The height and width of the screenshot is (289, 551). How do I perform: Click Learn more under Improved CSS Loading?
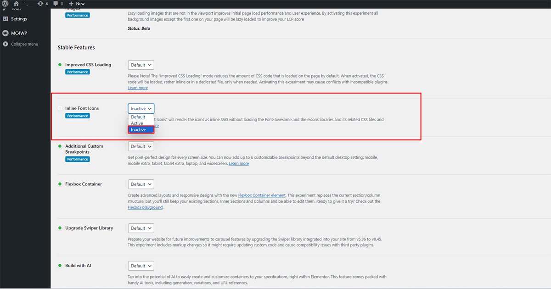click(138, 88)
